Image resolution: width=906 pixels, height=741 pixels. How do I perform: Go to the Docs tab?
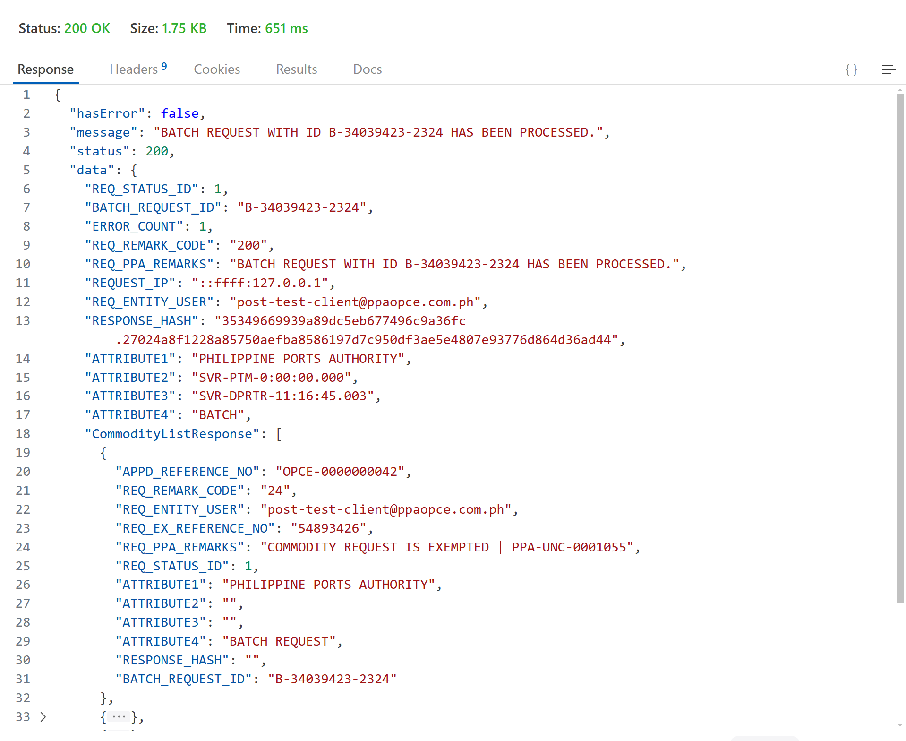367,69
